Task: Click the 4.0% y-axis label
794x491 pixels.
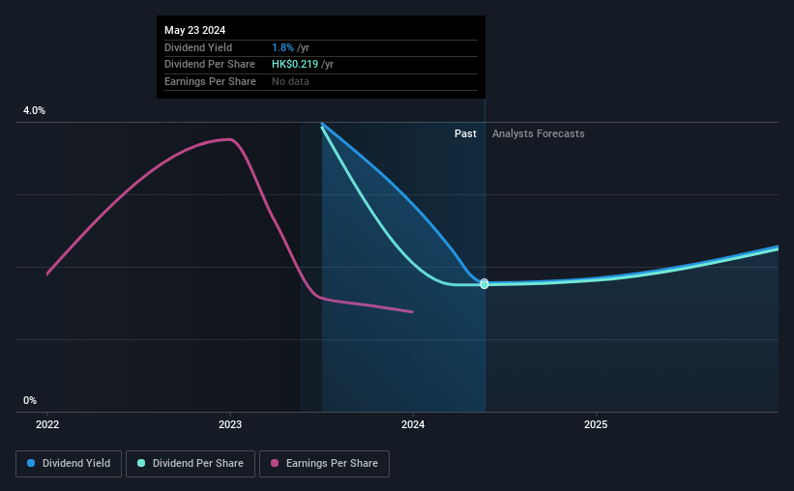Action: (x=35, y=111)
